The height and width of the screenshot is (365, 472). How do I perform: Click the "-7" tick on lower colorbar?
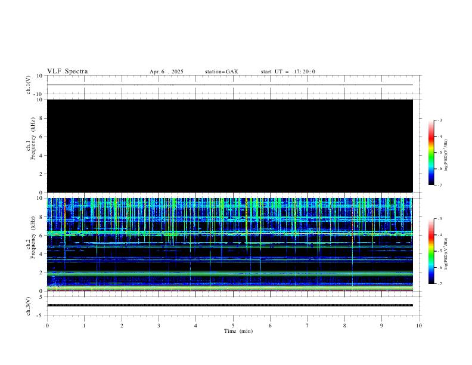(439, 284)
